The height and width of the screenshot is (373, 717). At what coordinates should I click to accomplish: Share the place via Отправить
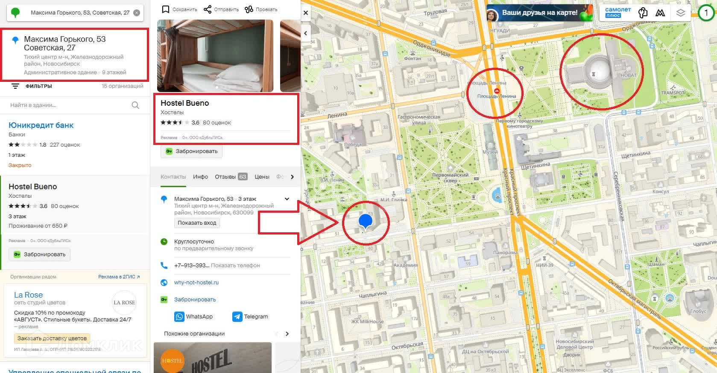(x=221, y=9)
